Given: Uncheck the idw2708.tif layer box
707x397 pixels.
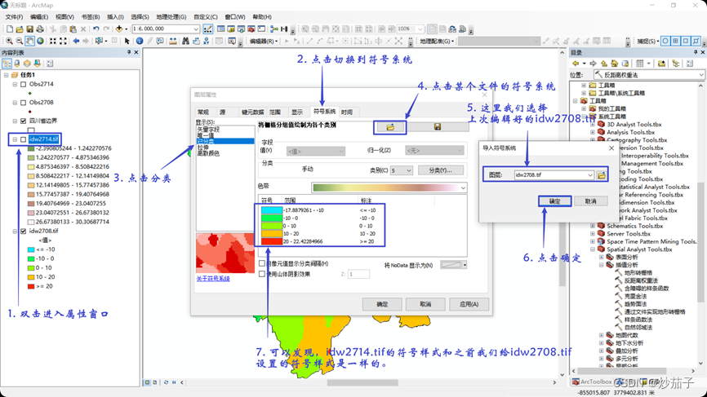Looking at the screenshot, I should (24, 232).
